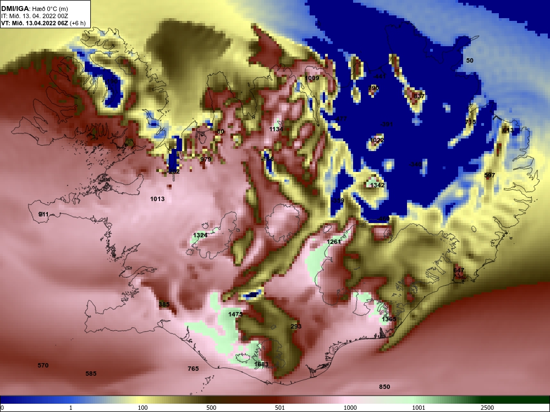Click the legend label 500
550x412 pixels.
click(x=211, y=408)
